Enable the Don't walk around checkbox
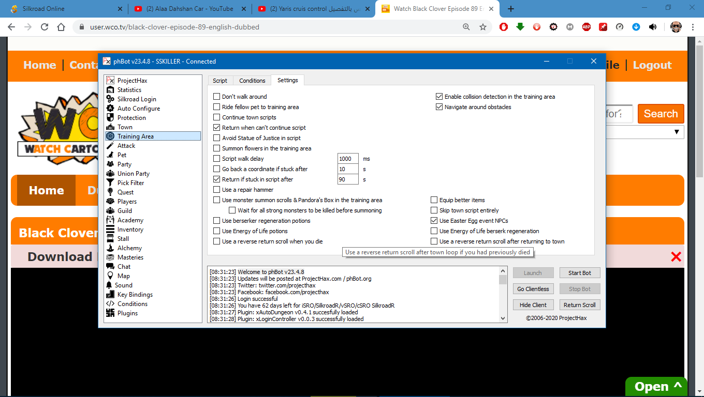 (x=217, y=97)
